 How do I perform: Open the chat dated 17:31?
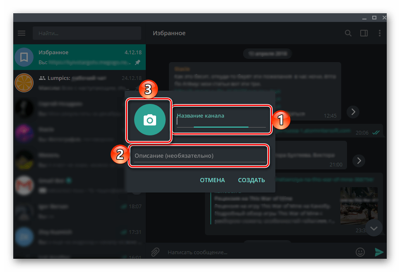tap(80, 236)
